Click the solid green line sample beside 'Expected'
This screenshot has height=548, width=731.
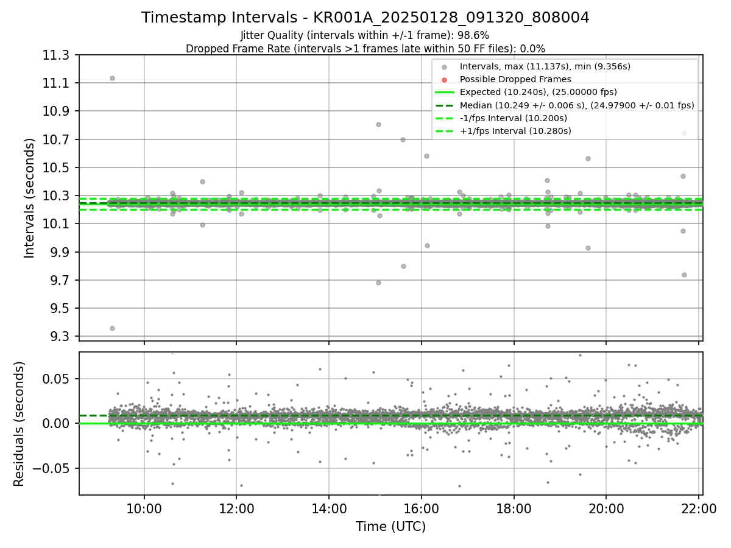tap(445, 93)
